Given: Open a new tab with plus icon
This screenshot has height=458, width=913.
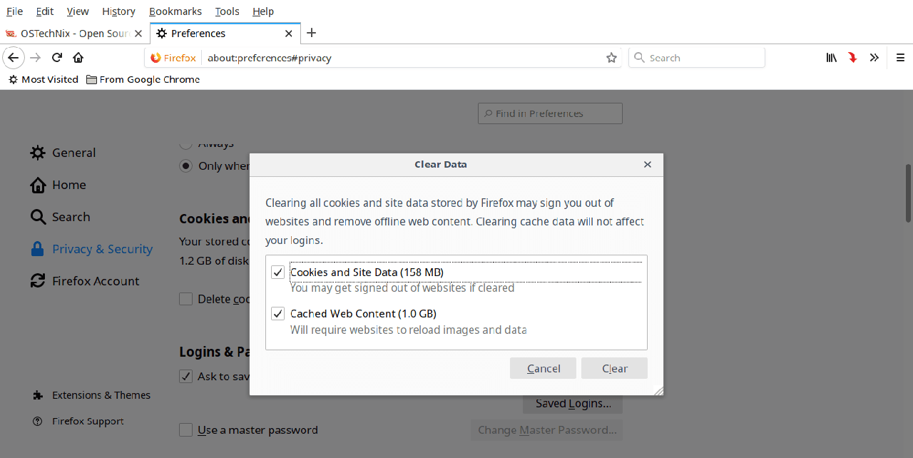Looking at the screenshot, I should click(311, 33).
